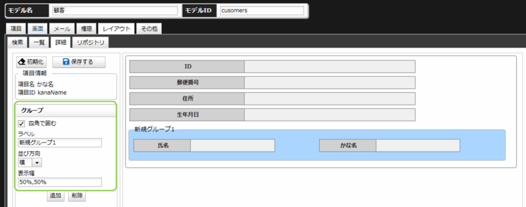The height and width of the screenshot is (207, 526).
Task: Click the 表示幅 input field
Action: [x=60, y=182]
